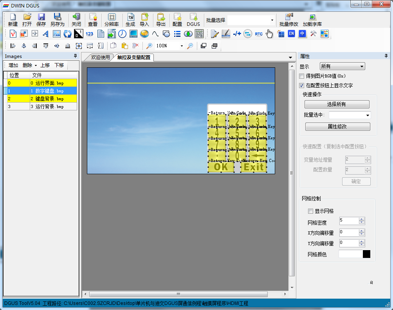Enable 显示网格 show grid checkbox
Viewport: 393px width, 310px height.
tap(310, 211)
